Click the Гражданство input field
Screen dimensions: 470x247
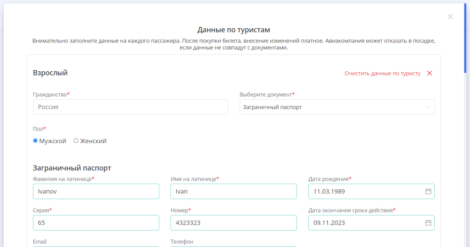pyautogui.click(x=130, y=107)
